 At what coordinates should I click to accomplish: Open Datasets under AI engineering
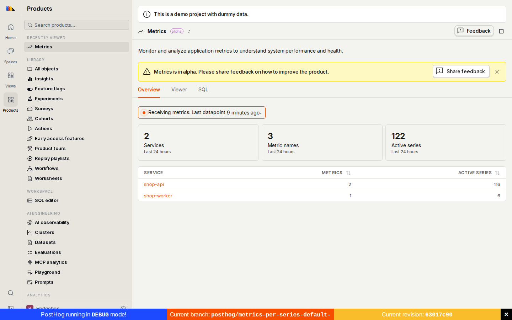tap(76, 242)
